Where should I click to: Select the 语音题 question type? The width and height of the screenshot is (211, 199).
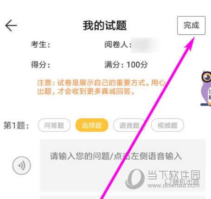click(x=129, y=125)
